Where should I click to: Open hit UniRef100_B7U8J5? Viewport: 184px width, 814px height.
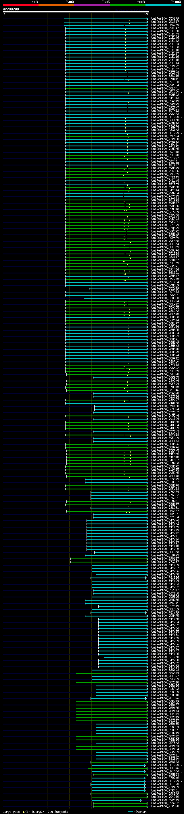pos(165,387)
